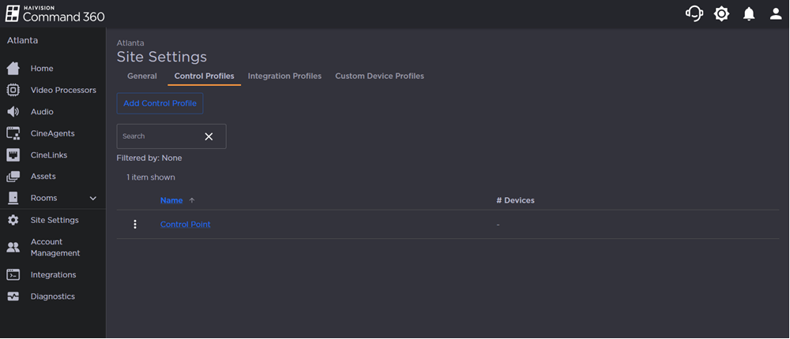Screen dimensions: 790x339
Task: Click the Audio speaker icon
Action: click(13, 112)
